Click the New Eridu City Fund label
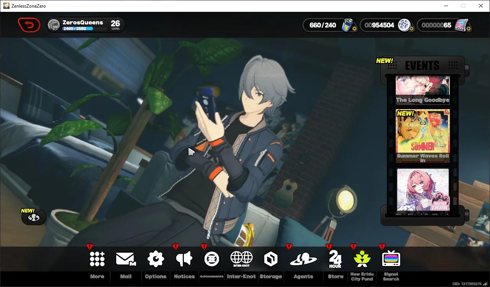This screenshot has height=287, width=490. 362,276
